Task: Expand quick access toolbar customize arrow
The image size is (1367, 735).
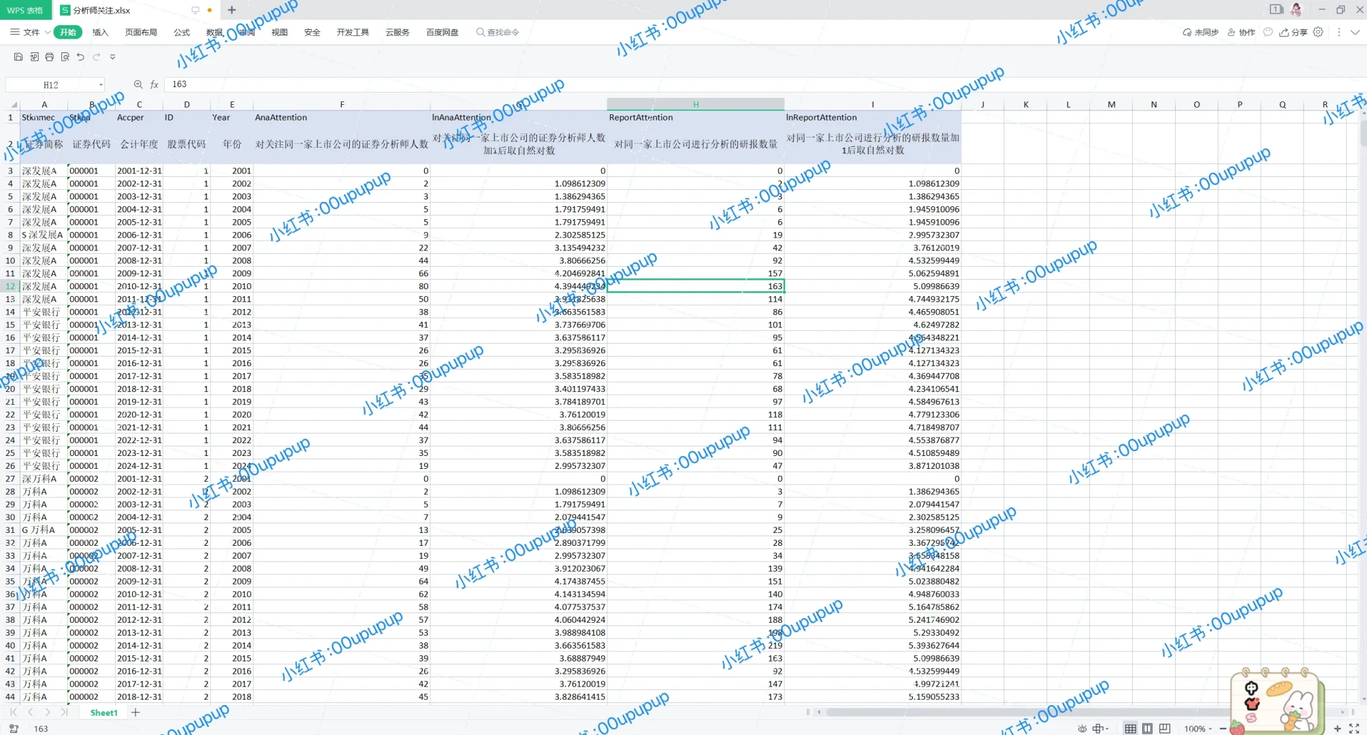Action: [x=112, y=57]
